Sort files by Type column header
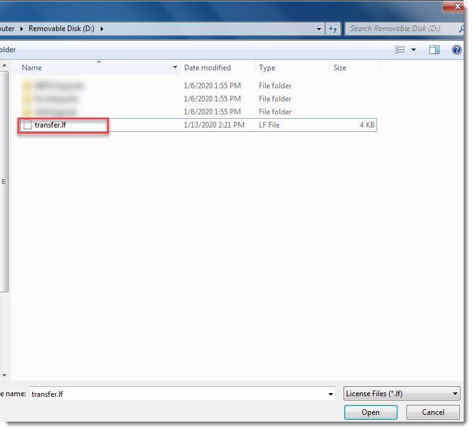The image size is (473, 431). click(x=267, y=68)
